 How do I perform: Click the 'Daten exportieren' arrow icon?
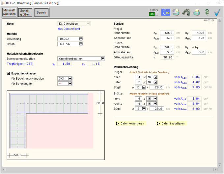click(x=117, y=123)
